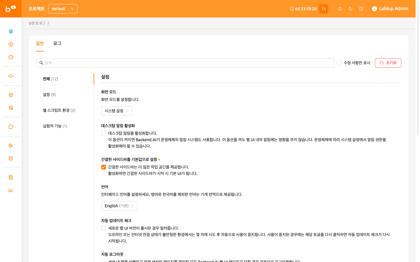This screenshot has width=420, height=262.
Task: Open the play-circle sessions icon in sidebar
Action: (11, 44)
